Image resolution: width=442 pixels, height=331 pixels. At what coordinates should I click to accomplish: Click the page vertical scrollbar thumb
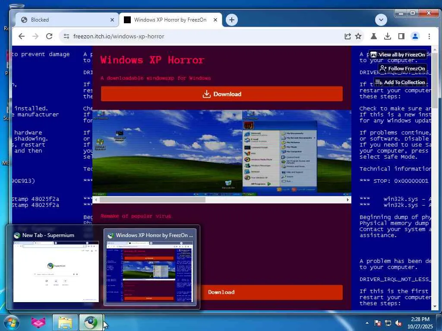click(435, 80)
